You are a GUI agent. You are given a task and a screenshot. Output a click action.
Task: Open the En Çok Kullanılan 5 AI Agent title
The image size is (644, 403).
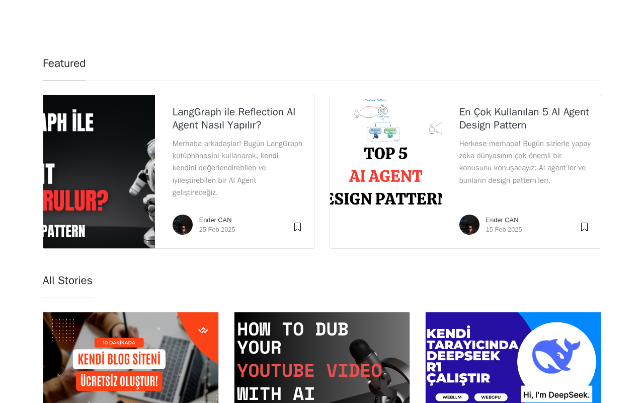[524, 118]
